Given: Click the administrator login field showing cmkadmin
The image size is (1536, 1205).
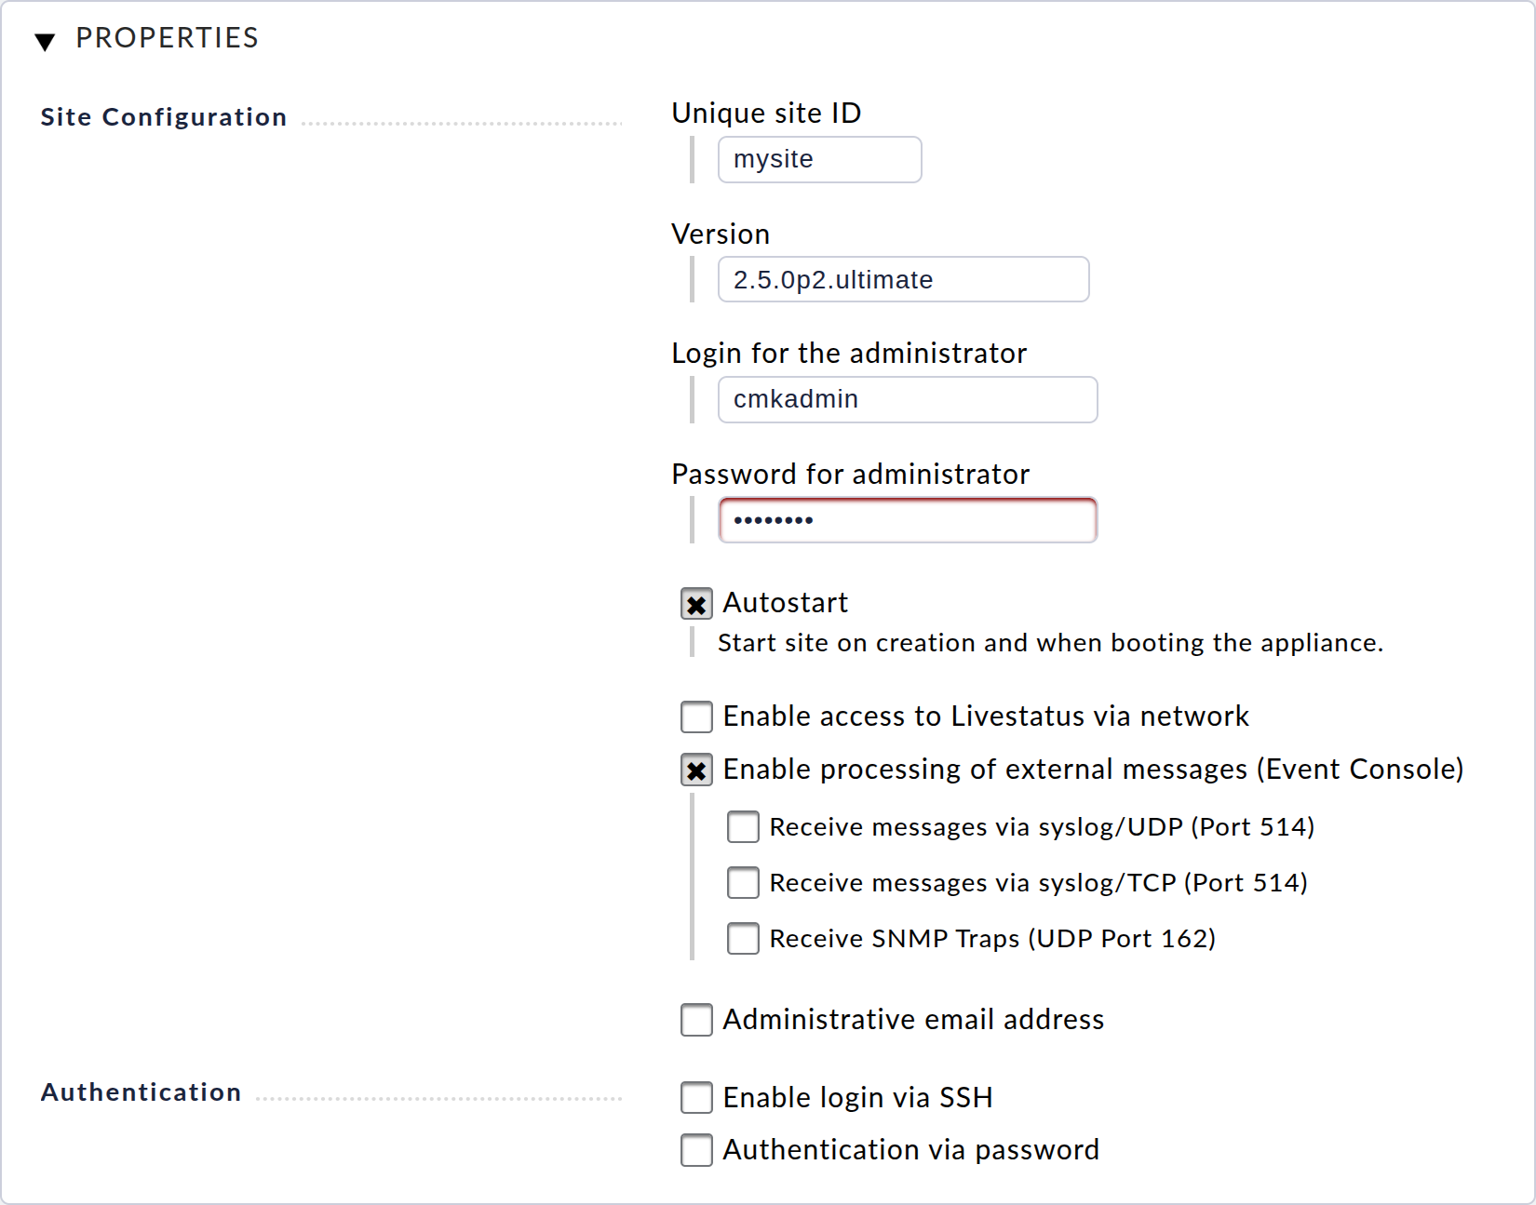Looking at the screenshot, I should coord(907,399).
